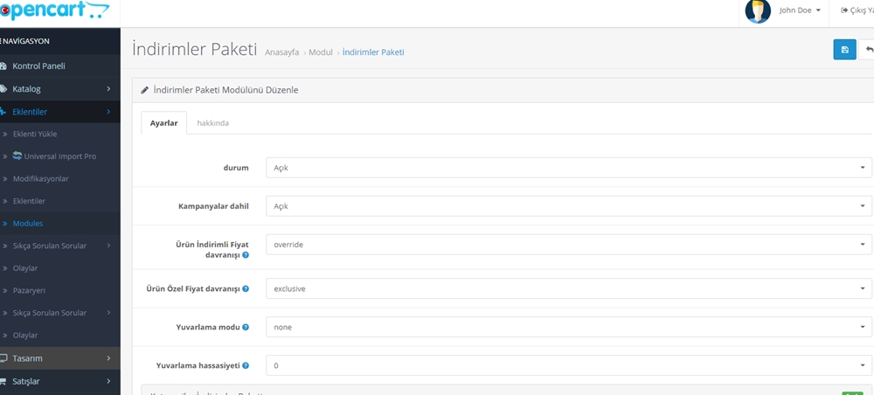Viewport: 874px width, 395px height.
Task: Open Ürün İndirimli Fiyat davranışı dropdown
Action: point(569,244)
